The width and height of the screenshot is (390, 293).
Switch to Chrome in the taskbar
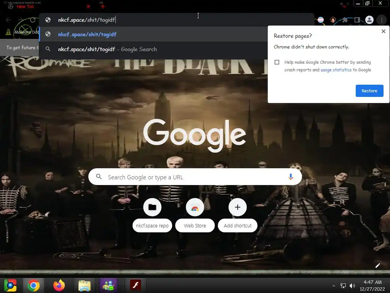coord(34,285)
